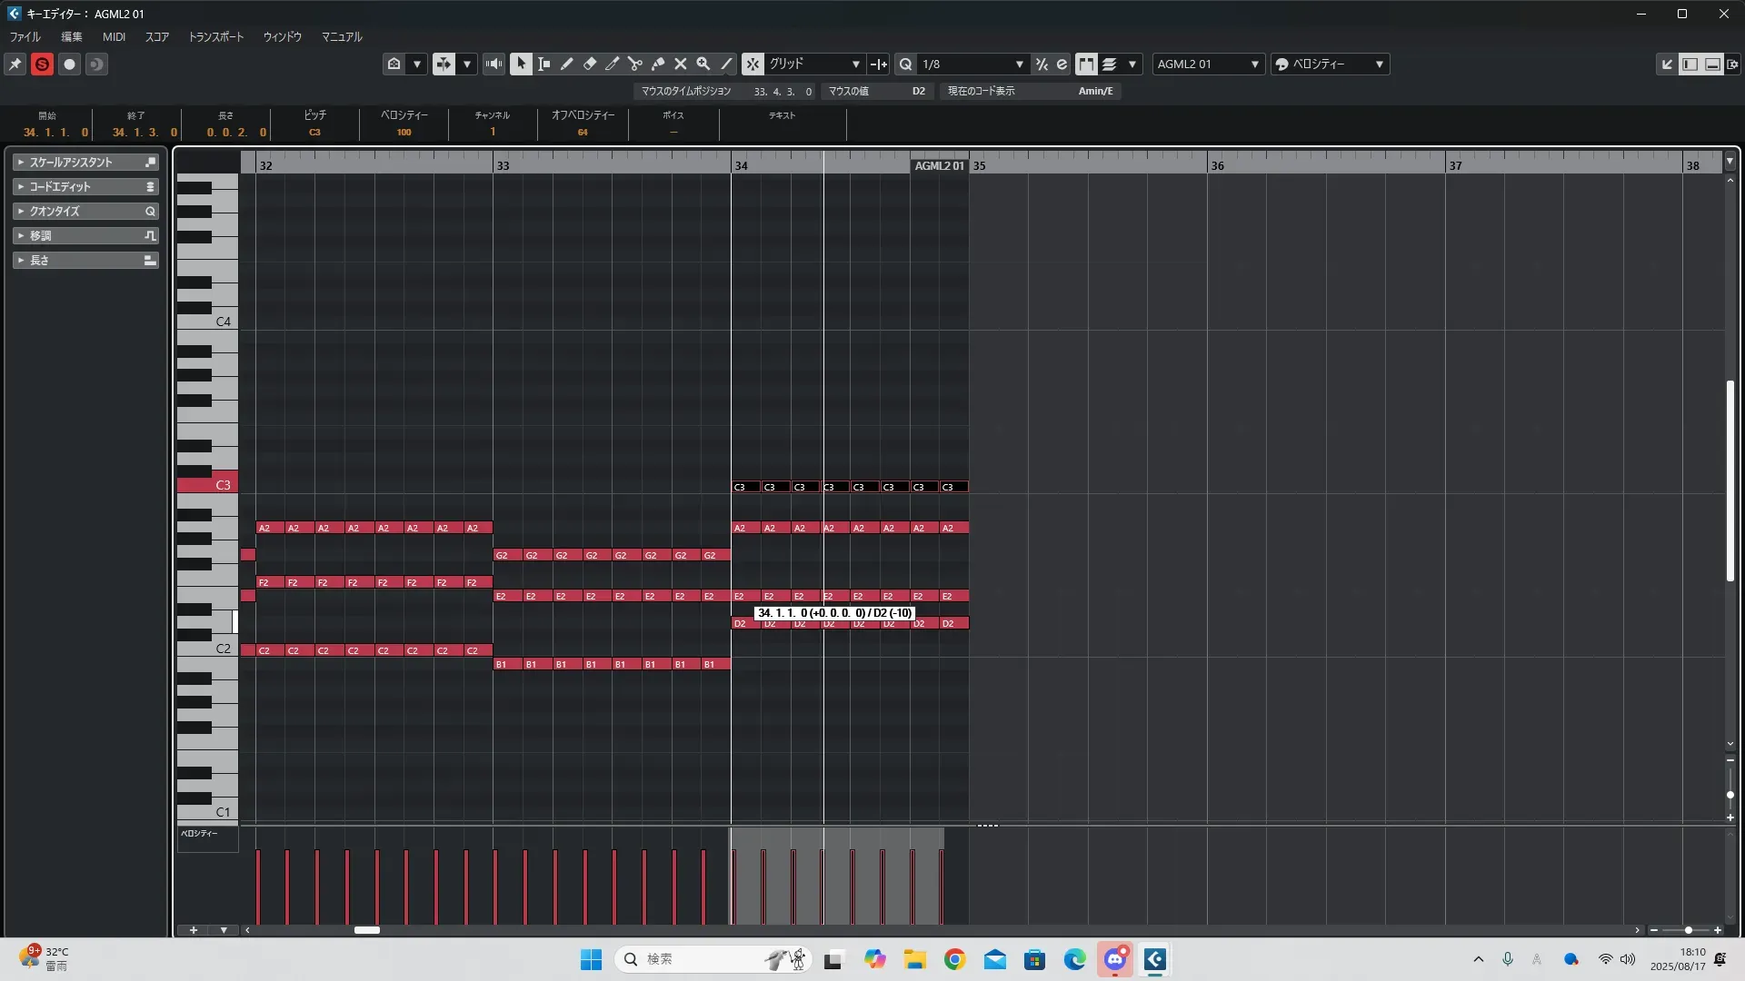Image resolution: width=1745 pixels, height=981 pixels.
Task: Select the Zoom magnifier tool
Action: click(703, 64)
